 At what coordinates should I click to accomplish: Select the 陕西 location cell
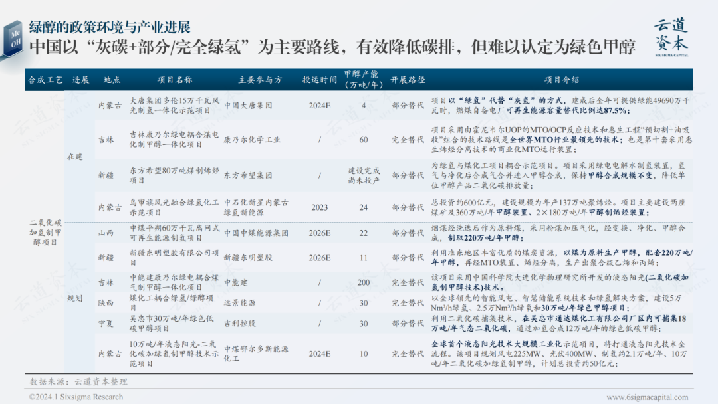click(106, 303)
